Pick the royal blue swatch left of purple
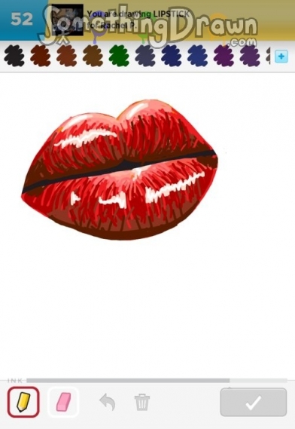Viewport: 295px width, 429px height. (x=197, y=56)
